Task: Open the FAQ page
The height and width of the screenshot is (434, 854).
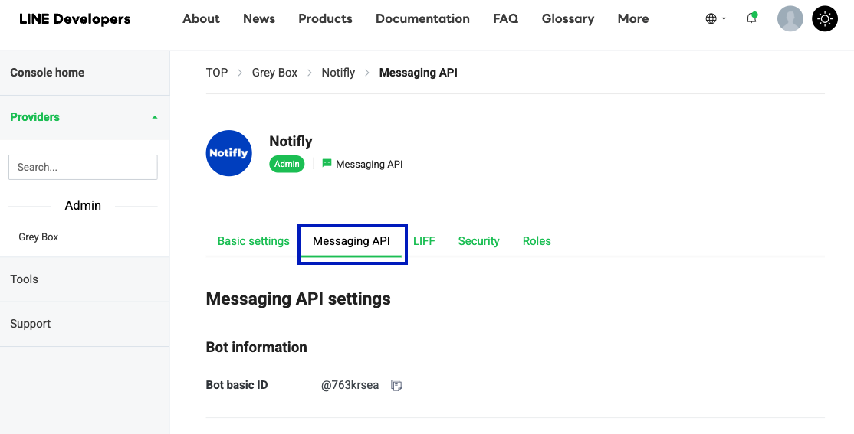Action: pyautogui.click(x=505, y=18)
